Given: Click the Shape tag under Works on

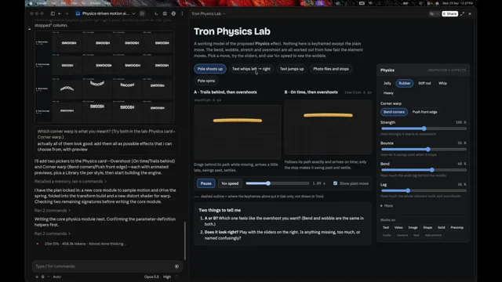Looking at the screenshot, I should pyautogui.click(x=427, y=227).
